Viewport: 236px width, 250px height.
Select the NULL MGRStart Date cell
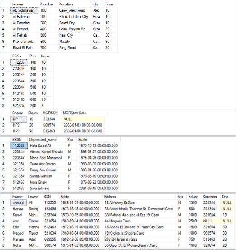[x=83, y=119]
